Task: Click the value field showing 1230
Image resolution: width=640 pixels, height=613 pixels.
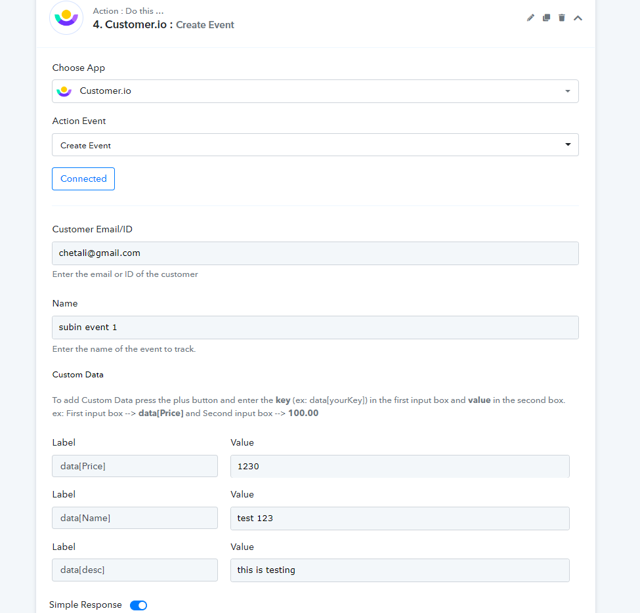Action: point(400,466)
